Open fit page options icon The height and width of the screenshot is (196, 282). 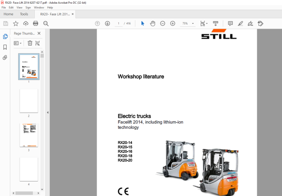(x=204, y=24)
